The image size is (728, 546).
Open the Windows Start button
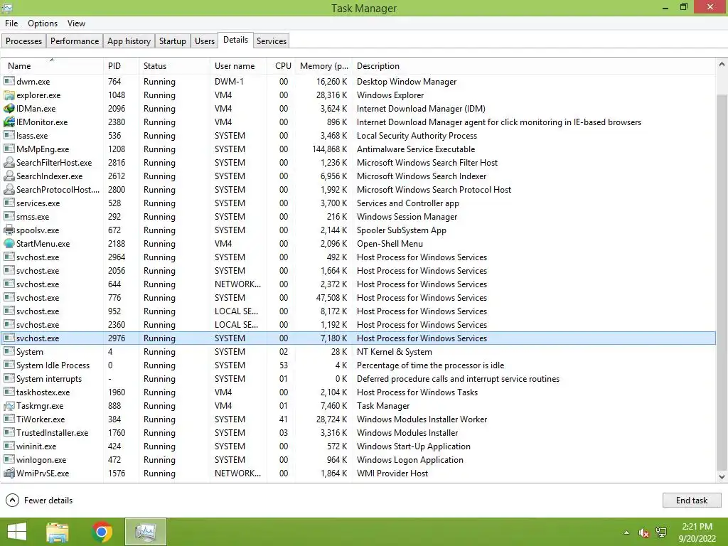17,532
